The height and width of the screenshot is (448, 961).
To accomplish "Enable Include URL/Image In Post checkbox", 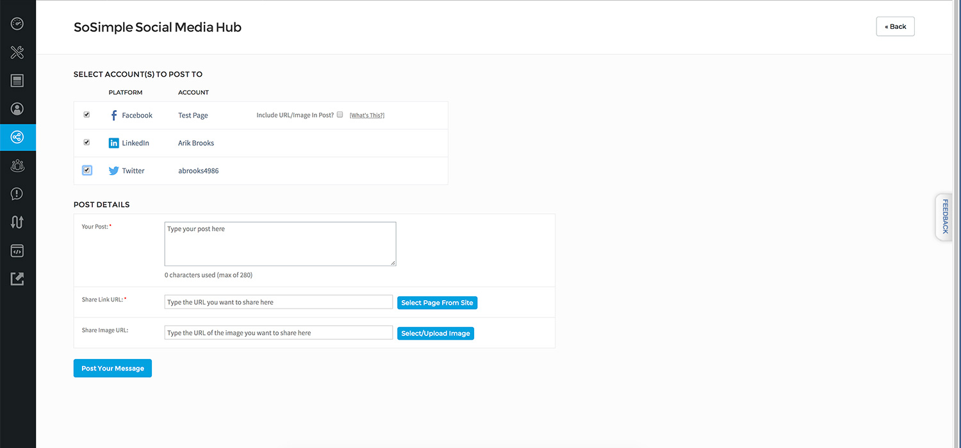I will point(340,115).
